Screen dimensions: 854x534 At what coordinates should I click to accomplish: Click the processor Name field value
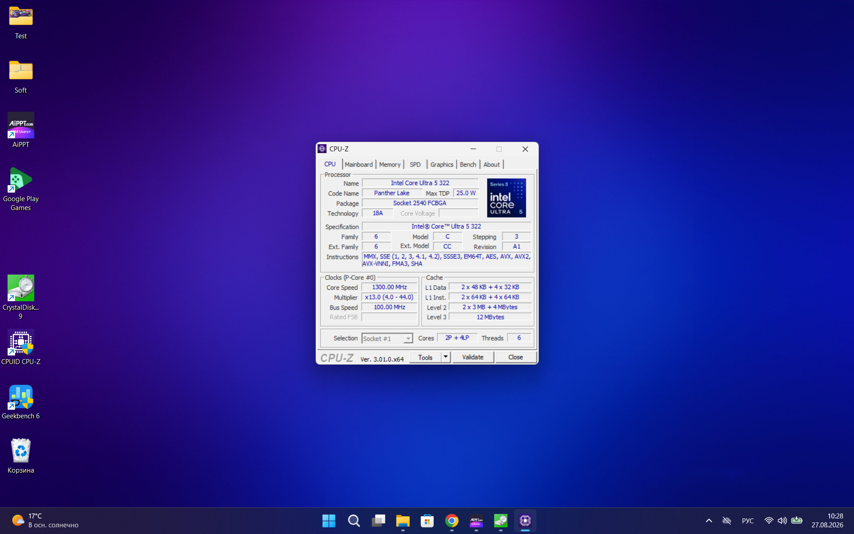[420, 183]
